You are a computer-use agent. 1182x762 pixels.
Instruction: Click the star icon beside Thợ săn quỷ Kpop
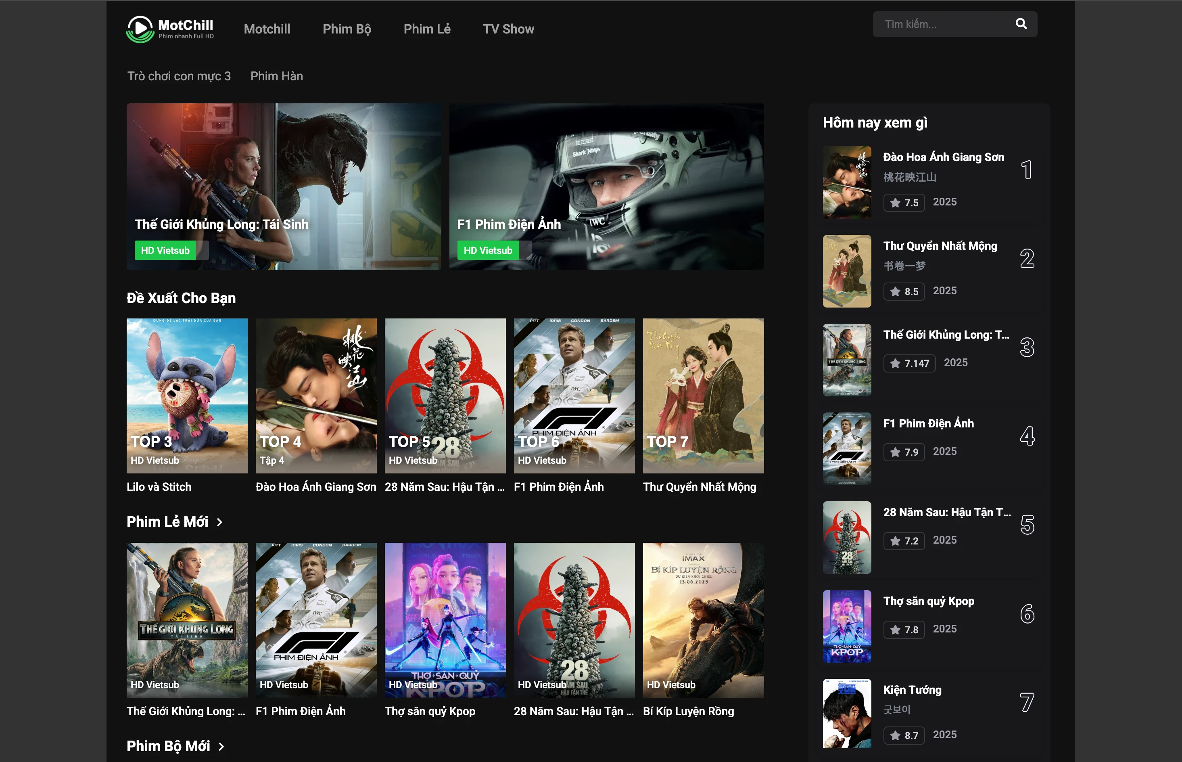895,629
